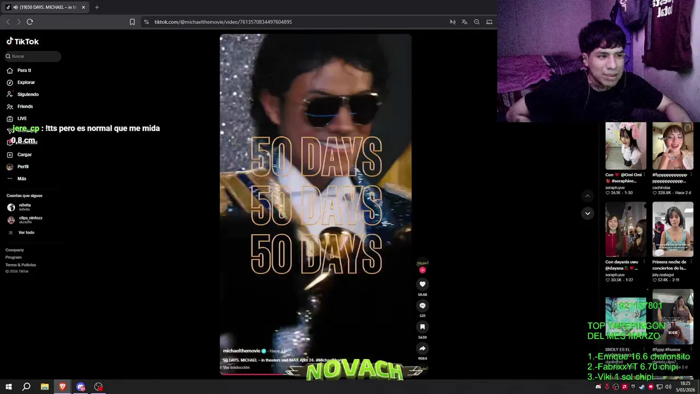This screenshot has width=700, height=394.
Task: Go to the next video arrow
Action: tap(587, 213)
